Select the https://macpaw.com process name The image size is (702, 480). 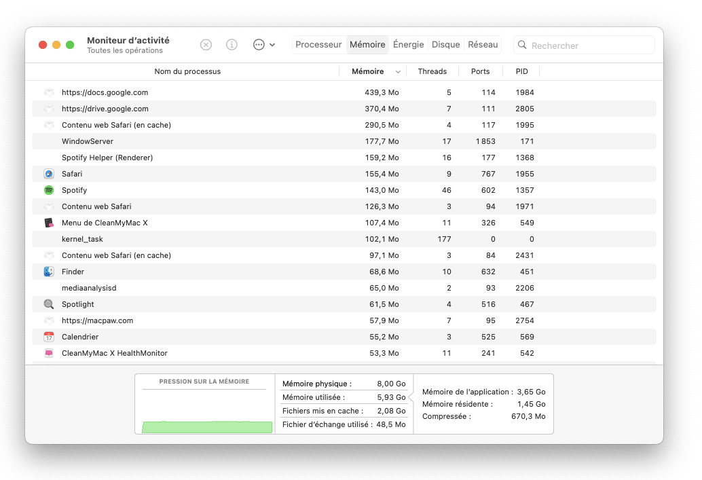point(97,320)
